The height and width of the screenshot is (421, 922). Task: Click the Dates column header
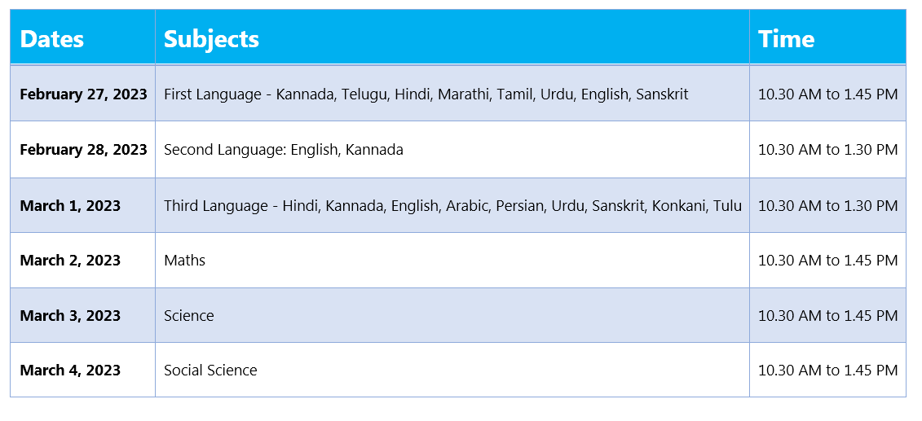click(x=83, y=37)
